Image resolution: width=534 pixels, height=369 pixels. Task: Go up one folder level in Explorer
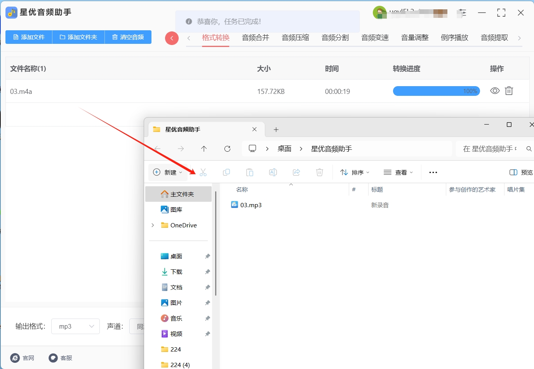click(204, 149)
